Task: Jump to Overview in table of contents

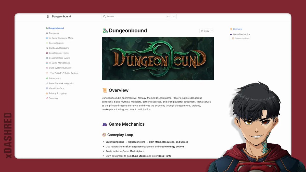Action: point(238,29)
